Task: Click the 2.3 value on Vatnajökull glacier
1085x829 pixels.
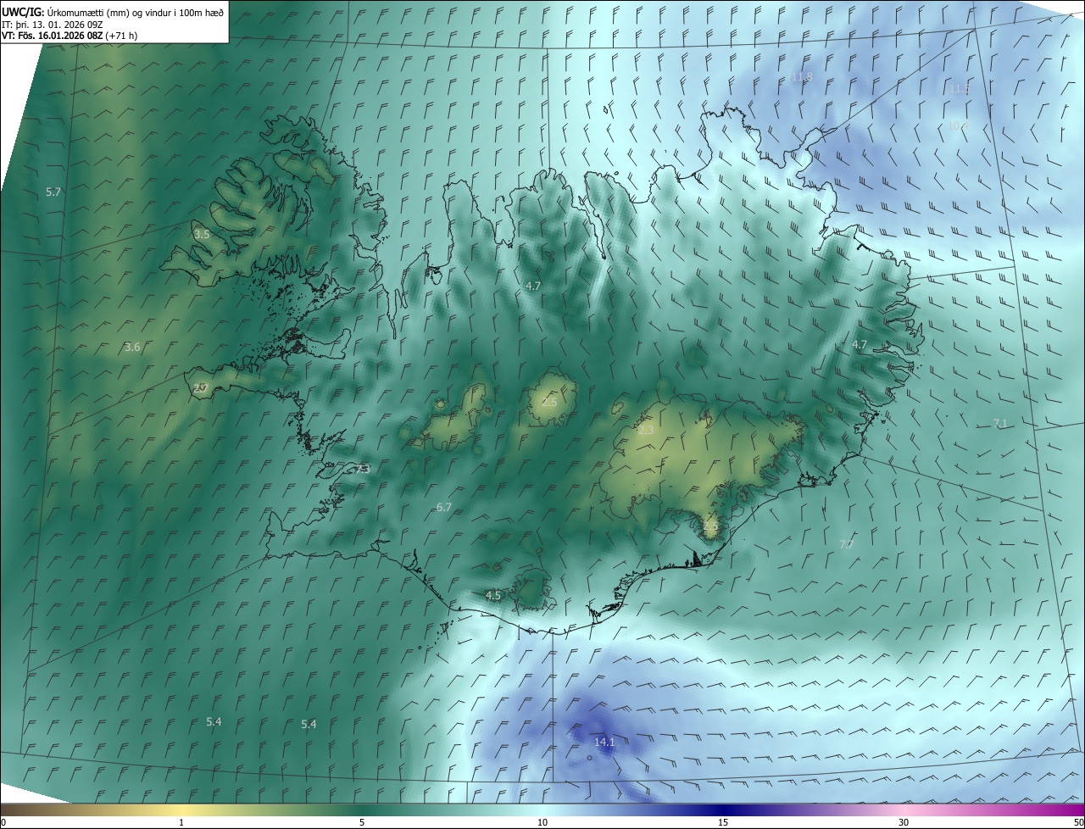Action: 646,431
